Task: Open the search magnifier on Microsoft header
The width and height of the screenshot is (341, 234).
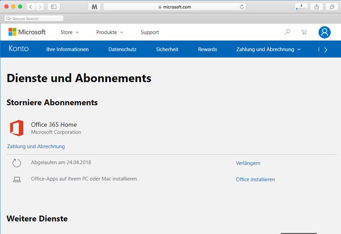Action: (x=287, y=32)
